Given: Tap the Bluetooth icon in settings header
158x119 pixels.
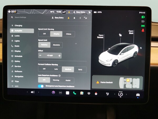Looking at the screenshot, I should point(80,18).
